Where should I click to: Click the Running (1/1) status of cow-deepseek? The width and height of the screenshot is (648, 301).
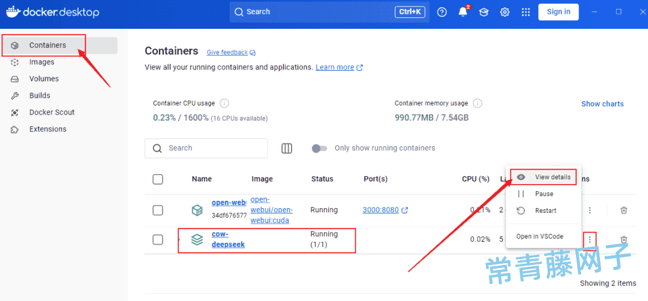click(x=324, y=239)
